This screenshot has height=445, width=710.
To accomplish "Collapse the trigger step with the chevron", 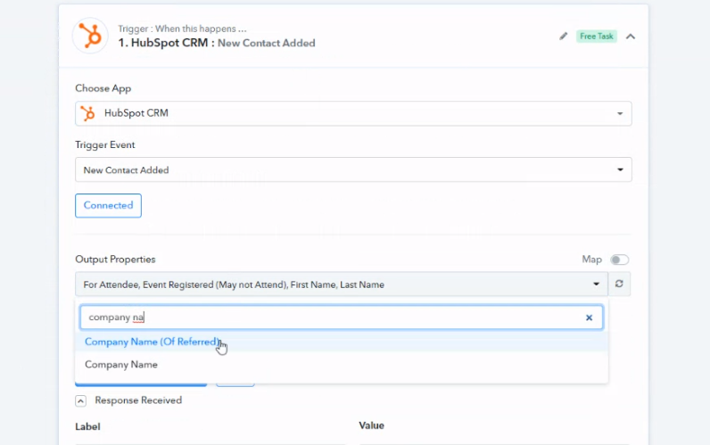I will (631, 37).
